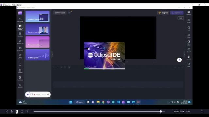Open Google Chrome from the taskbar
The width and height of the screenshot is (209, 117).
coord(103,102)
